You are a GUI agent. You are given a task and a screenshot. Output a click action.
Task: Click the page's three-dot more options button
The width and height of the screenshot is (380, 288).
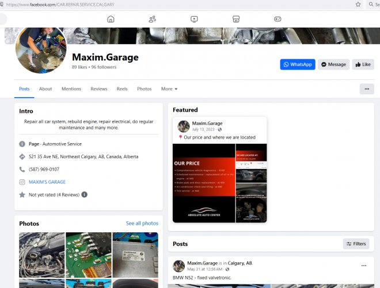point(366,89)
